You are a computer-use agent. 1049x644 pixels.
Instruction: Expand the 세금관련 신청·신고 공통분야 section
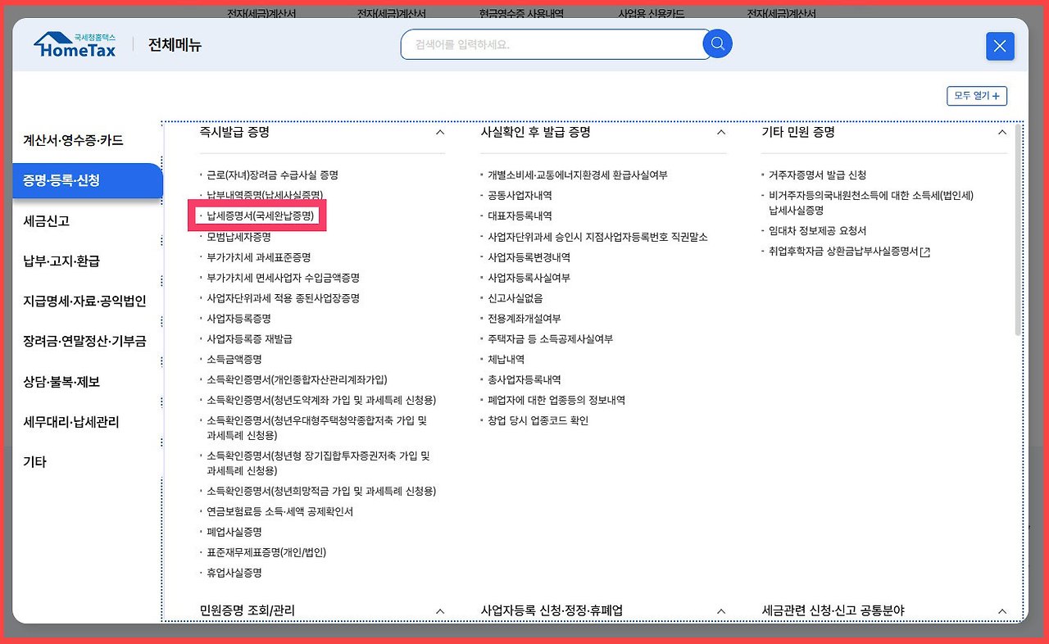coord(1001,610)
